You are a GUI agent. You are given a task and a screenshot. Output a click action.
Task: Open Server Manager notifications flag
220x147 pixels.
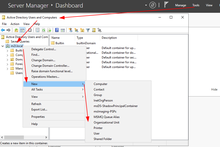pyautogui.click(x=166, y=4)
